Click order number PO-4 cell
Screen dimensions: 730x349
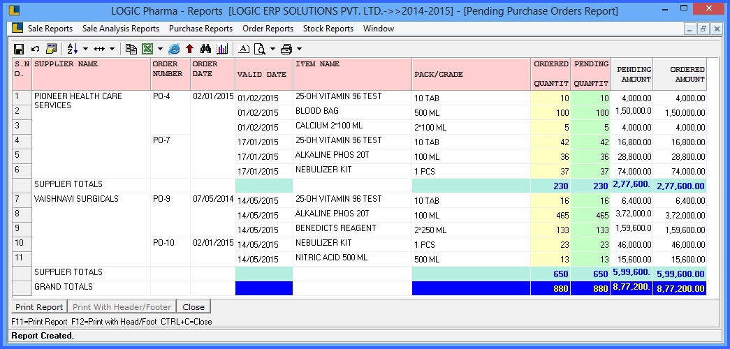pyautogui.click(x=170, y=112)
